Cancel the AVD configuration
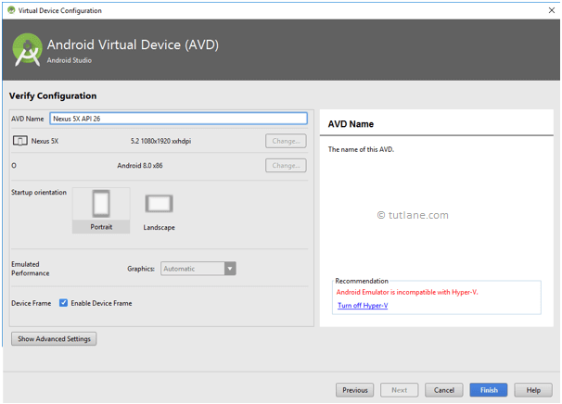 443,390
